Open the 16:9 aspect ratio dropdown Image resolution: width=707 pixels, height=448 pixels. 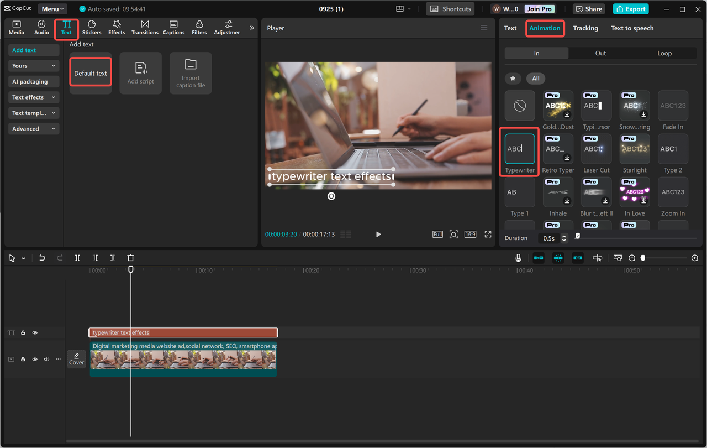(470, 234)
